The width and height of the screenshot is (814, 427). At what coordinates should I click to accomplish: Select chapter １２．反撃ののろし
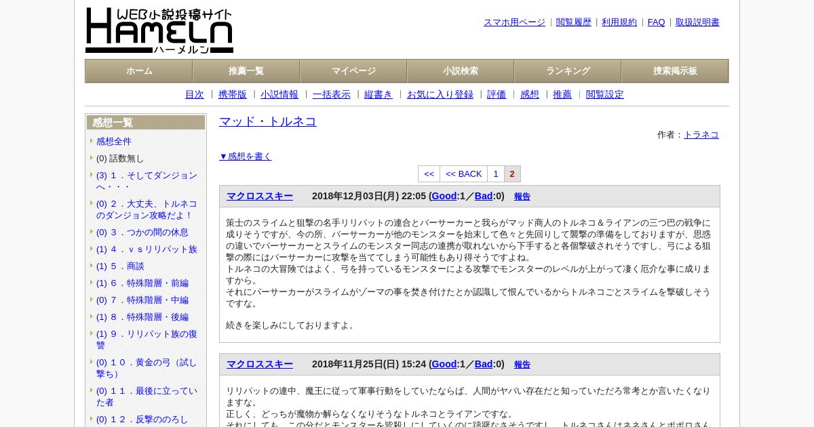coord(142,420)
